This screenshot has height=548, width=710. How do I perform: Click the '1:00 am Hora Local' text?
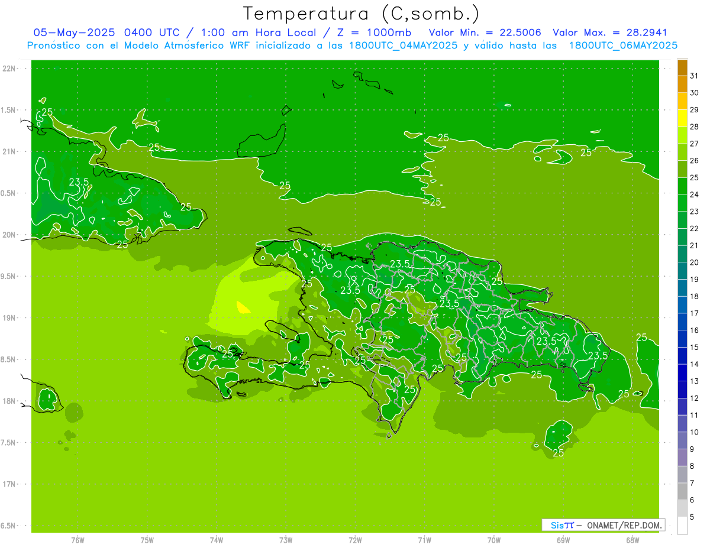coord(259,33)
